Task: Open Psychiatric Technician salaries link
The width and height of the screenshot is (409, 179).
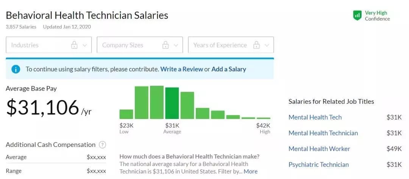Action: point(318,165)
